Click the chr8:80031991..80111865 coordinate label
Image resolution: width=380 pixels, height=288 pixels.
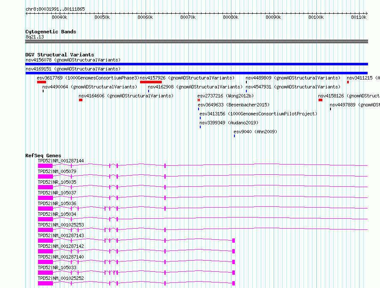pos(55,9)
